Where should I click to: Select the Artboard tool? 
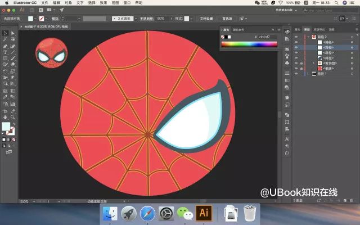pyautogui.click(x=5, y=111)
